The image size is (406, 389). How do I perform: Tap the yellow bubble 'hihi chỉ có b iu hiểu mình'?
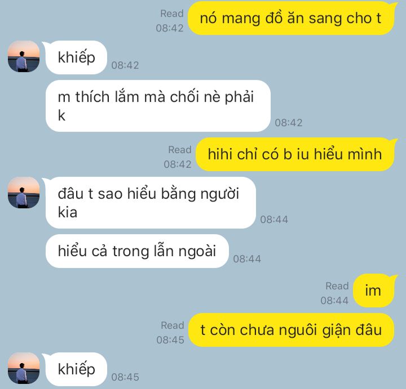(x=295, y=154)
